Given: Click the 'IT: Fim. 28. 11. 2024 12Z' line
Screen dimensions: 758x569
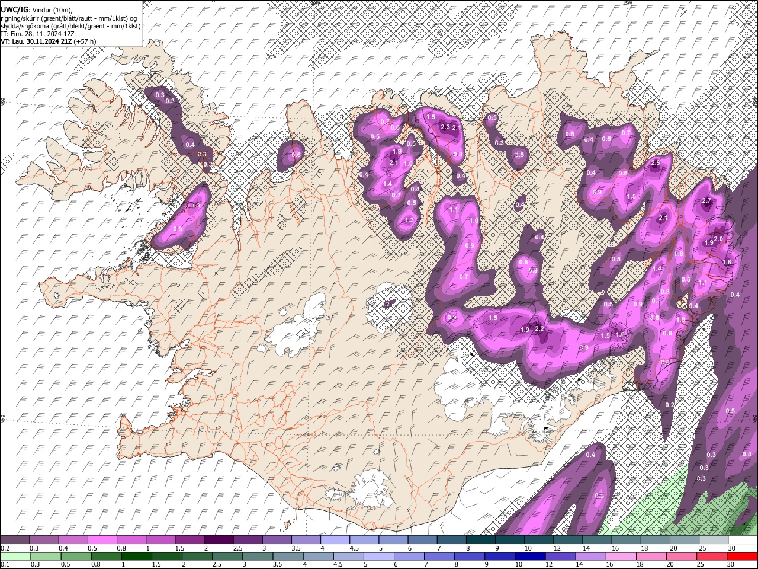Looking at the screenshot, I should [38, 34].
